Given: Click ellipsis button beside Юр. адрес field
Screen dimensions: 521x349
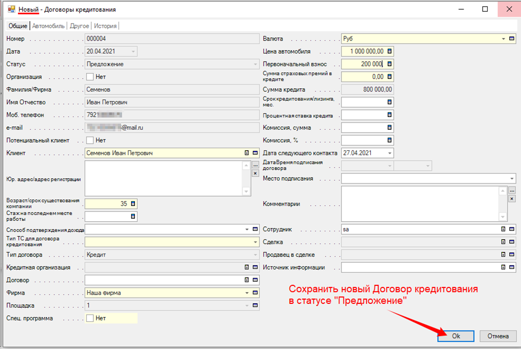Looking at the screenshot, I should [255, 165].
